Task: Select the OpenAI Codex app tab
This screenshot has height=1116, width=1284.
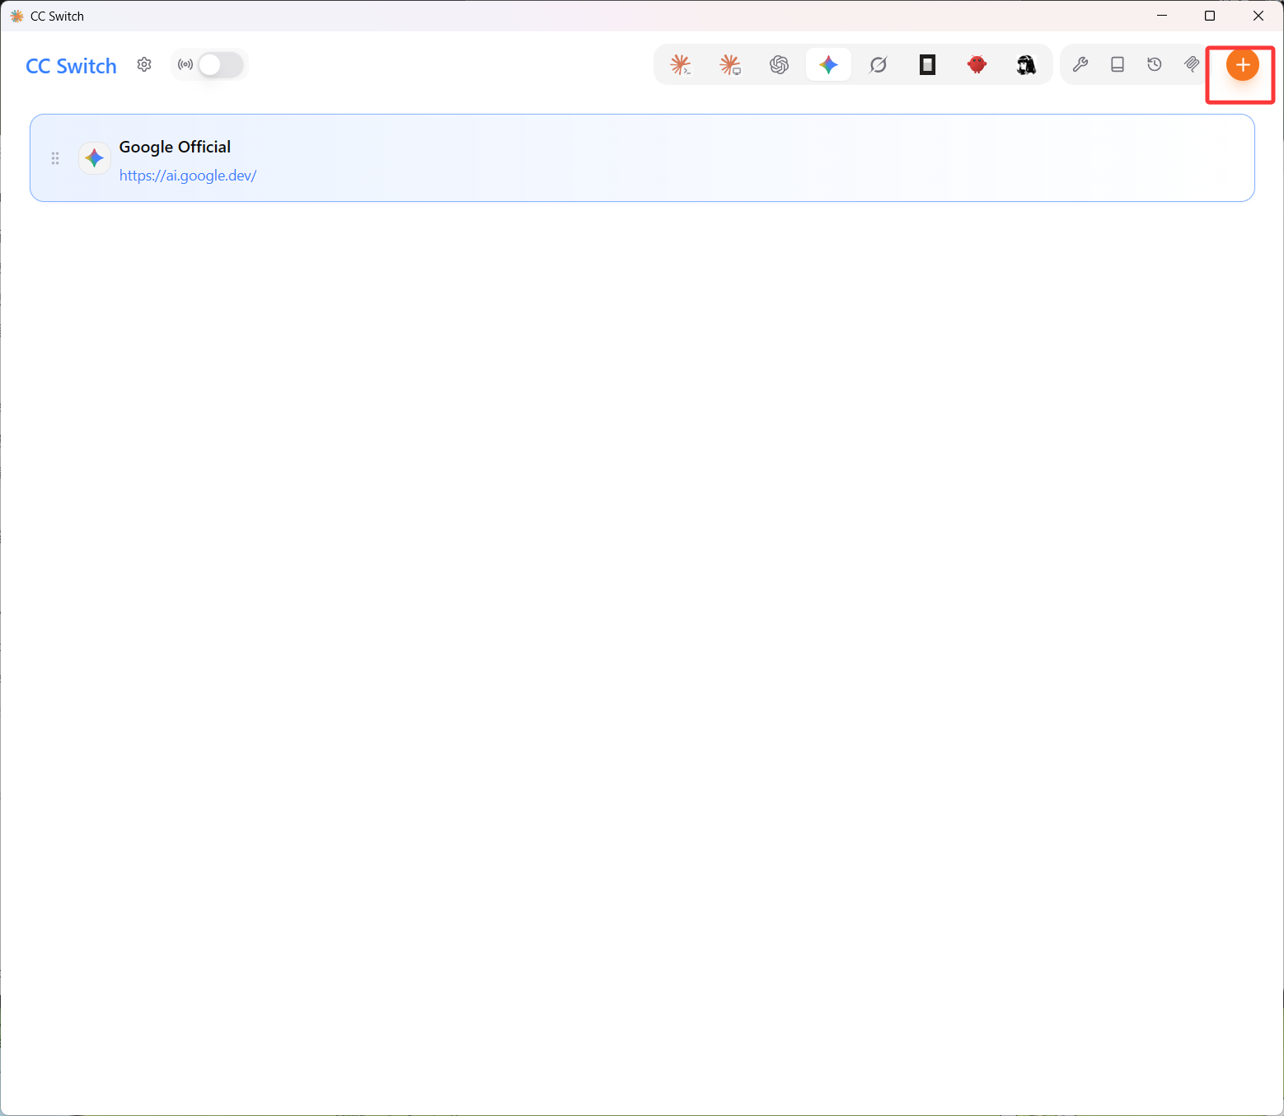Action: coord(780,64)
